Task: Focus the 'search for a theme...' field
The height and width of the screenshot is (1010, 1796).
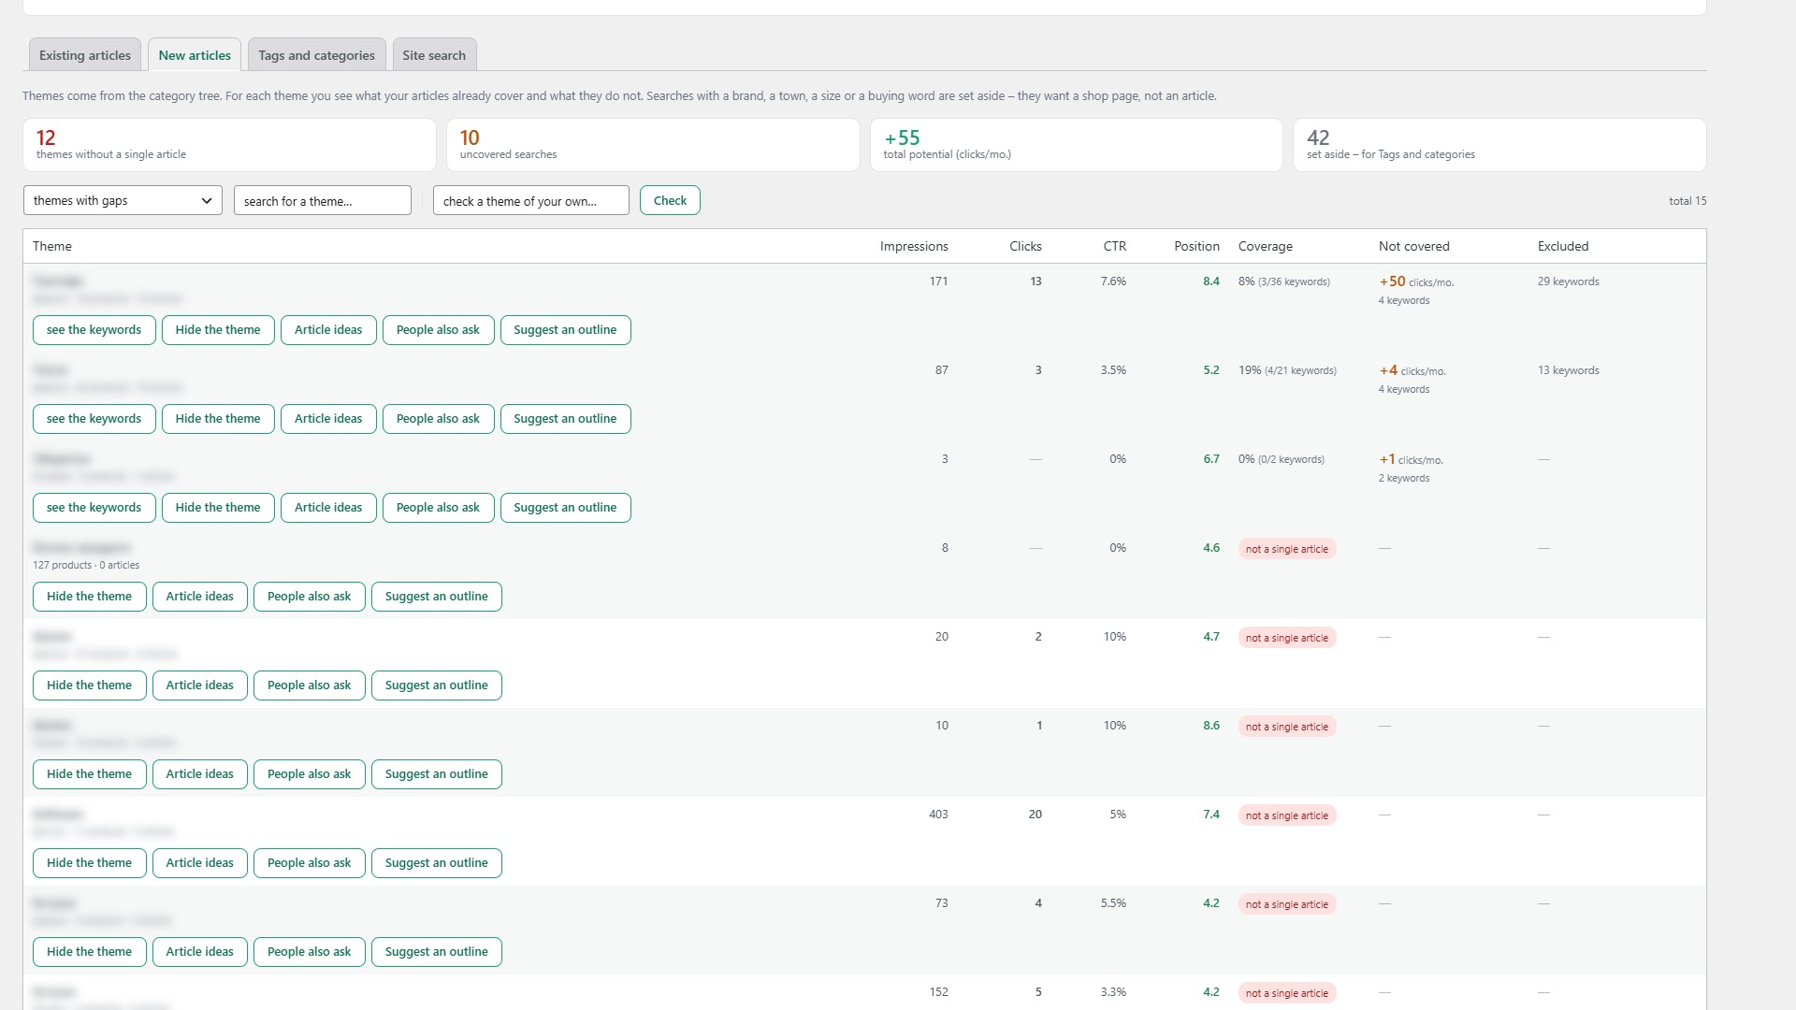Action: pos(323,200)
